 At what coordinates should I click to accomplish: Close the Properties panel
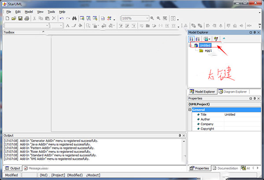[259, 98]
